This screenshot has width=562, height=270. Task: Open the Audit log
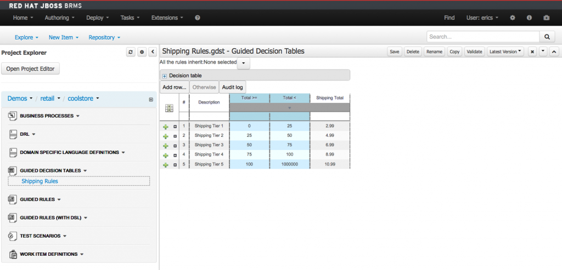tap(232, 87)
